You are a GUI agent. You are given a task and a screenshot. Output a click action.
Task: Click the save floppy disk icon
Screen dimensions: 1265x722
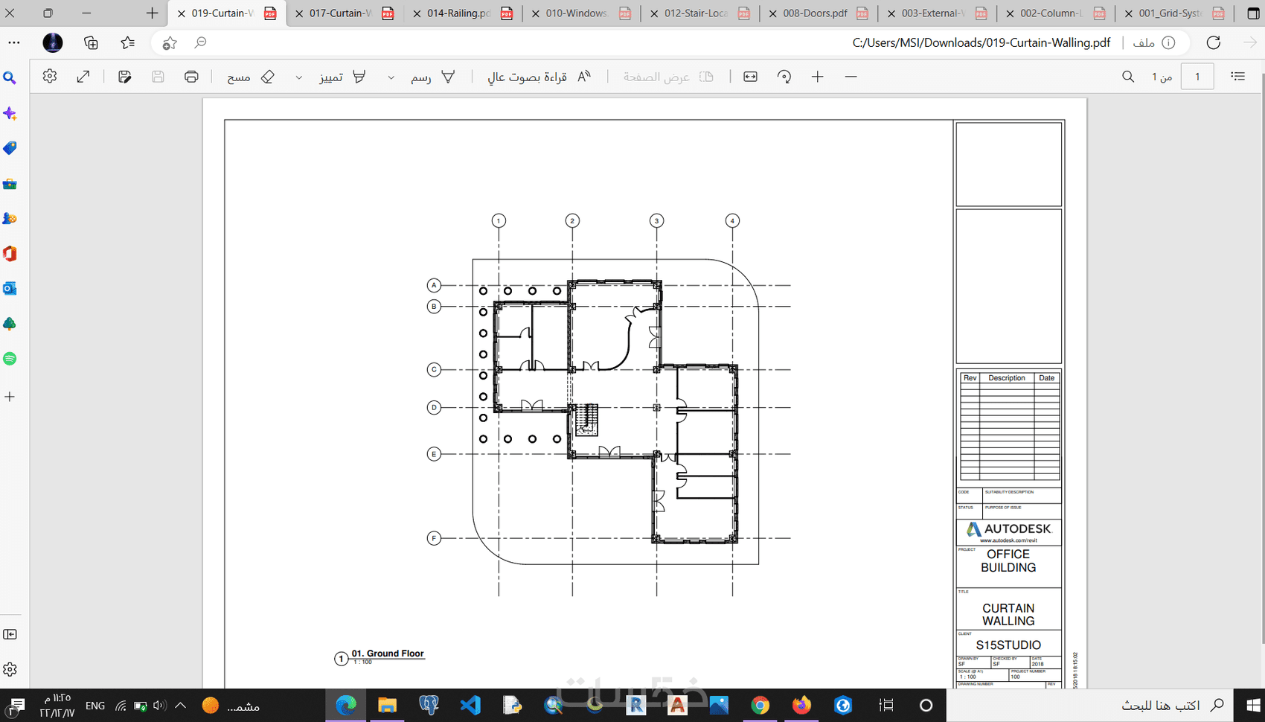tap(158, 77)
